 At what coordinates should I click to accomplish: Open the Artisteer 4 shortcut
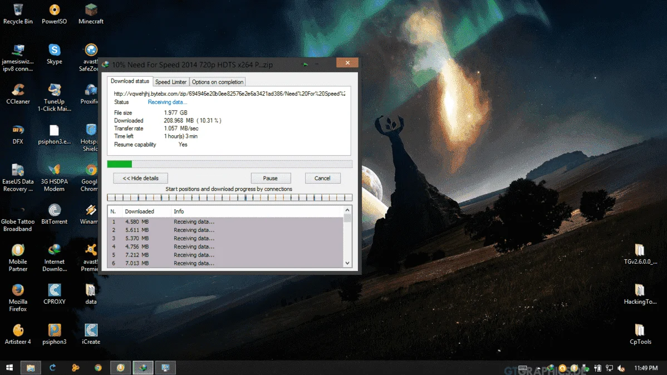[x=18, y=334]
